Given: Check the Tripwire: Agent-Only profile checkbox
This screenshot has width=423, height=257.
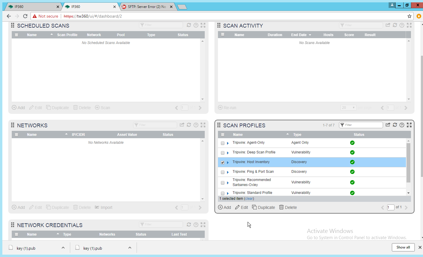Looking at the screenshot, I should pyautogui.click(x=223, y=143).
